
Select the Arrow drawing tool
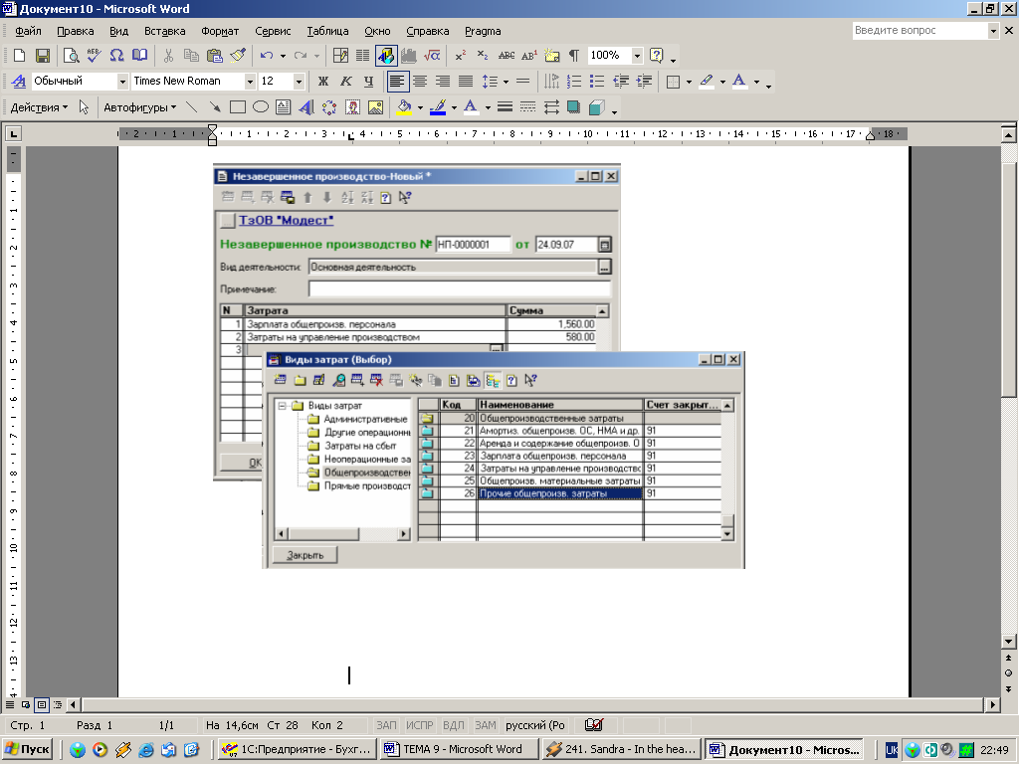click(x=215, y=107)
